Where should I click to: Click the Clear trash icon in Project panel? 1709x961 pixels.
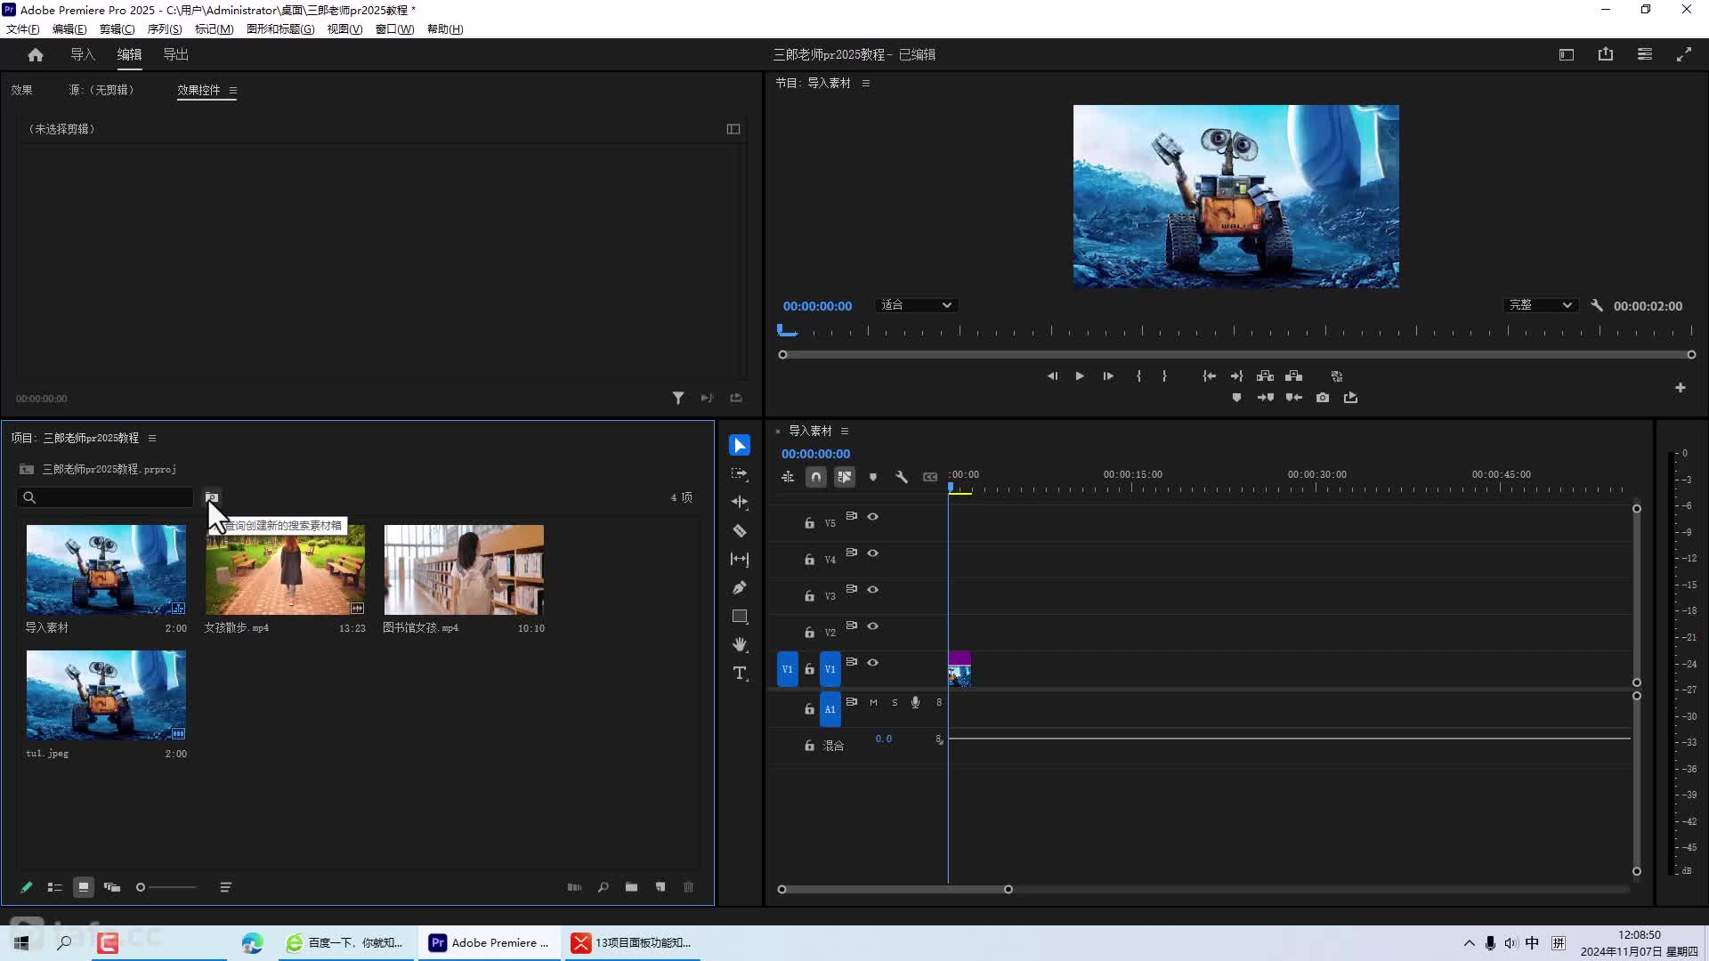[x=688, y=887]
